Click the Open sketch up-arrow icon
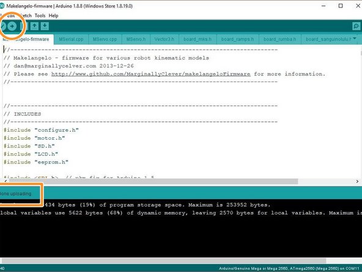Viewport: 362px width, 272px height. pos(34,26)
